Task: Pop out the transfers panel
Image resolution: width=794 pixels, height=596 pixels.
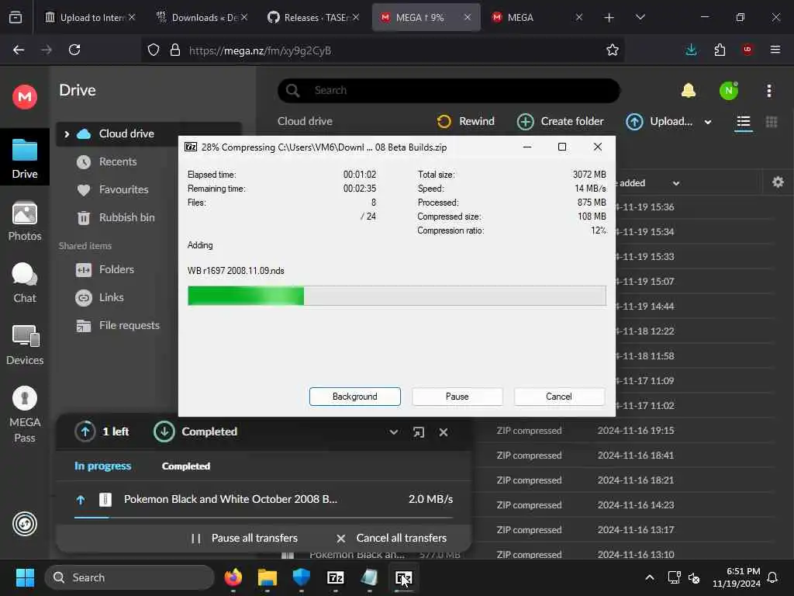Action: point(418,432)
